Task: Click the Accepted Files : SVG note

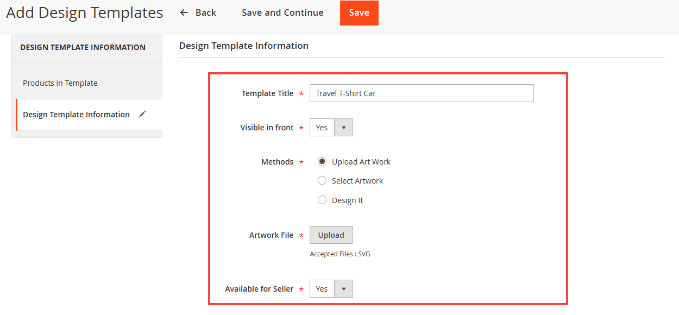Action: tap(340, 254)
